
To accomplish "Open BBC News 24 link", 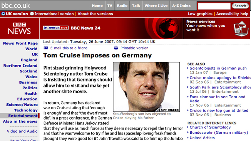I will coord(85,28).
